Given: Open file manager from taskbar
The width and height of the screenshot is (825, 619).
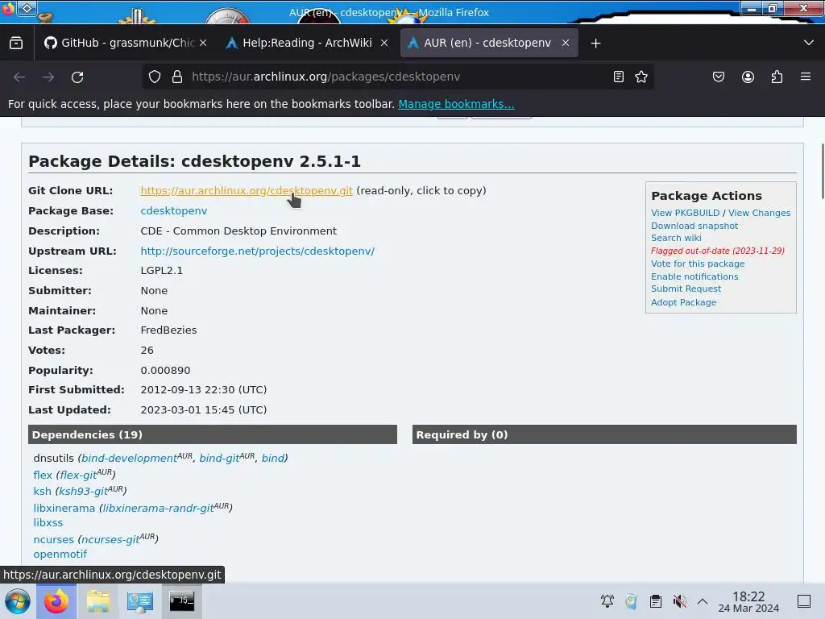Looking at the screenshot, I should (97, 601).
